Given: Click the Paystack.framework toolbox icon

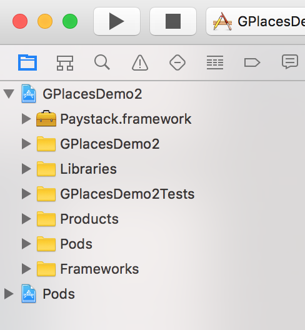Looking at the screenshot, I should click(x=46, y=118).
